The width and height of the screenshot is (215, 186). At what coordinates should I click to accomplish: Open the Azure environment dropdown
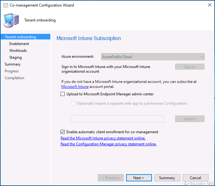(153, 57)
